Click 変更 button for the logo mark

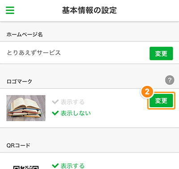tap(161, 101)
